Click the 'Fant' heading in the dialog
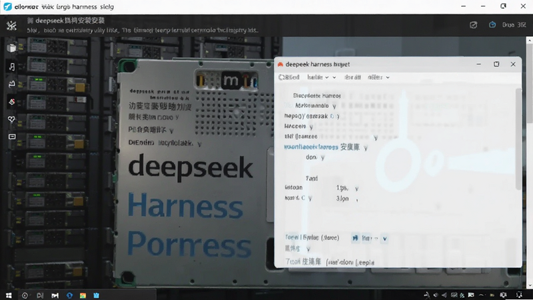This screenshot has width=533, height=300. (x=312, y=178)
